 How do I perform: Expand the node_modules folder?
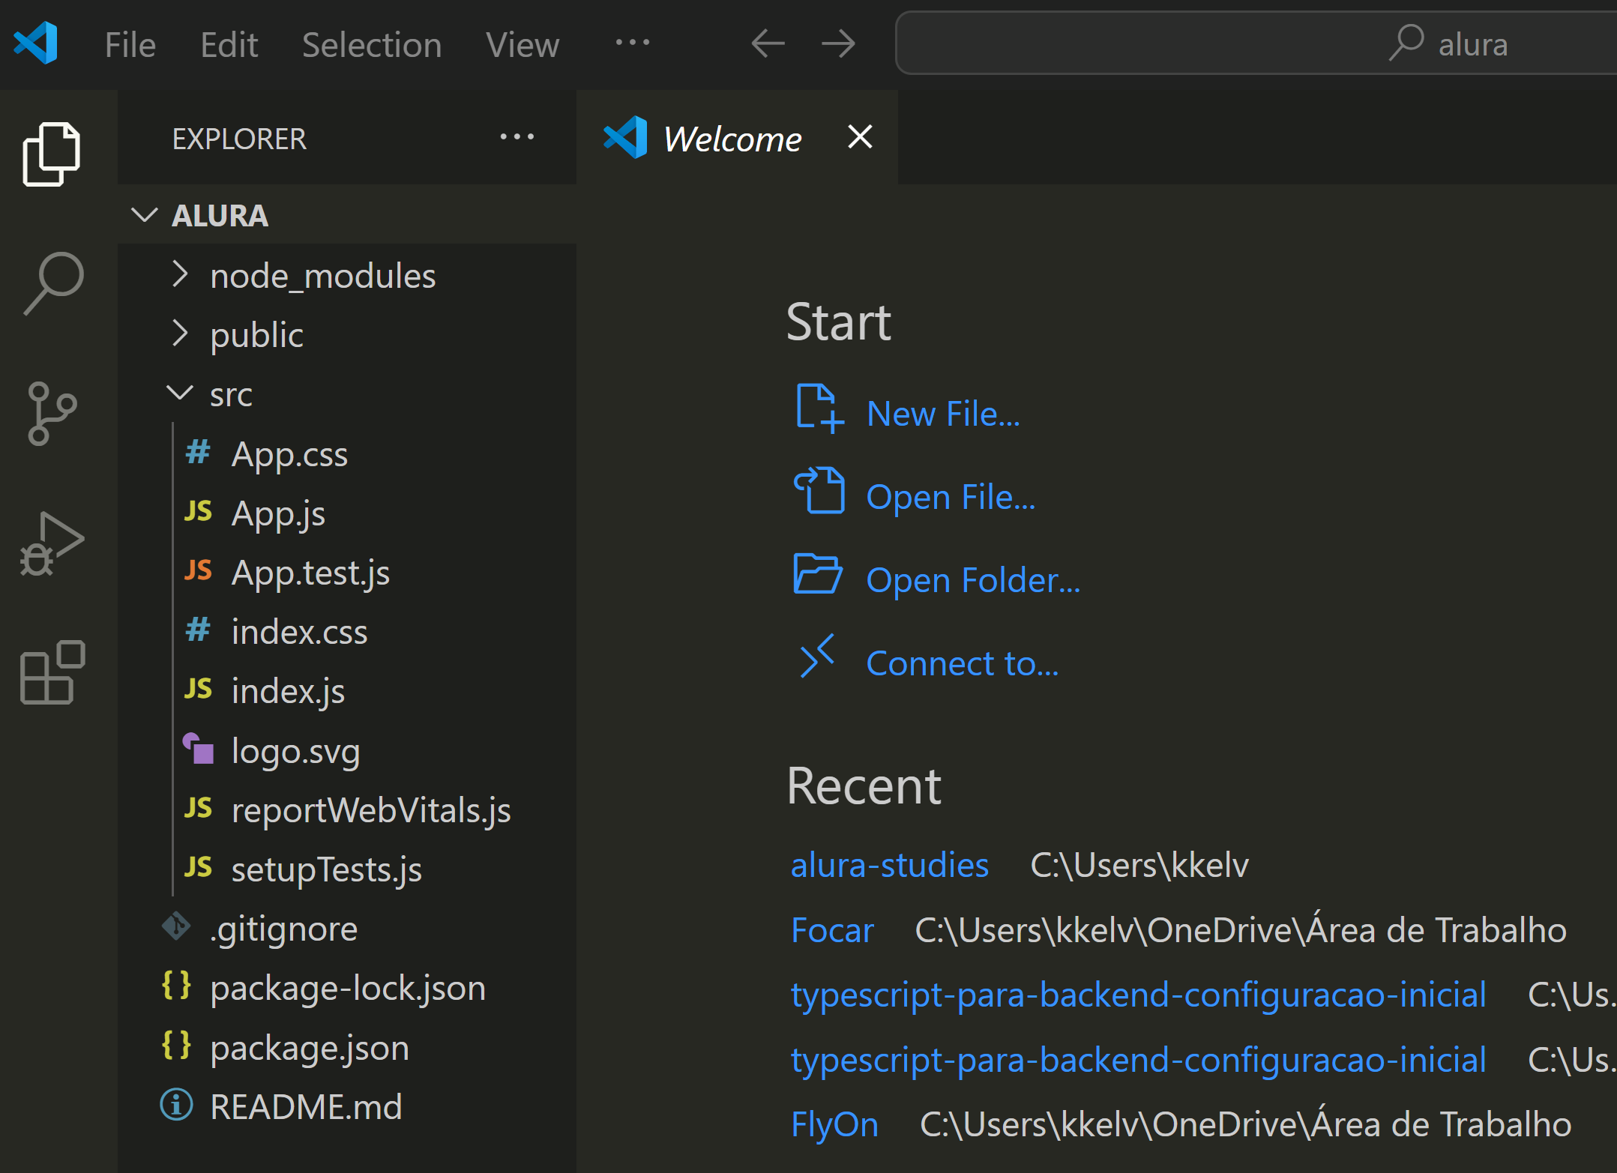tap(179, 274)
